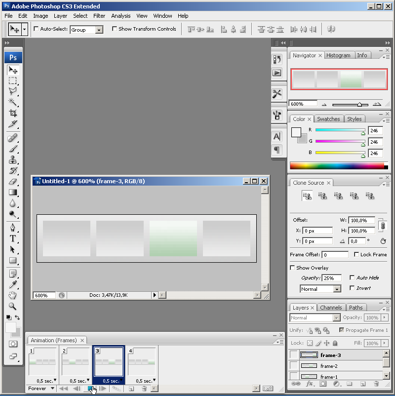The width and height of the screenshot is (395, 396).
Task: Select the Rectangular Marquee tool
Action: click(x=13, y=81)
